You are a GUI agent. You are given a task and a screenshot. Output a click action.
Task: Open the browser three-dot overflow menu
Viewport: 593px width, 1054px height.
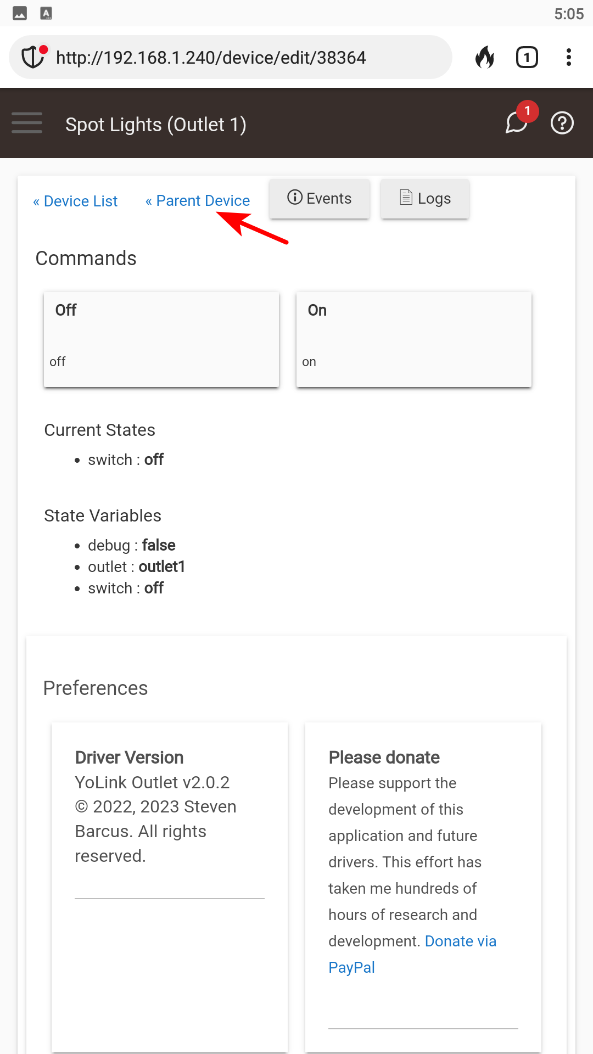pyautogui.click(x=569, y=57)
